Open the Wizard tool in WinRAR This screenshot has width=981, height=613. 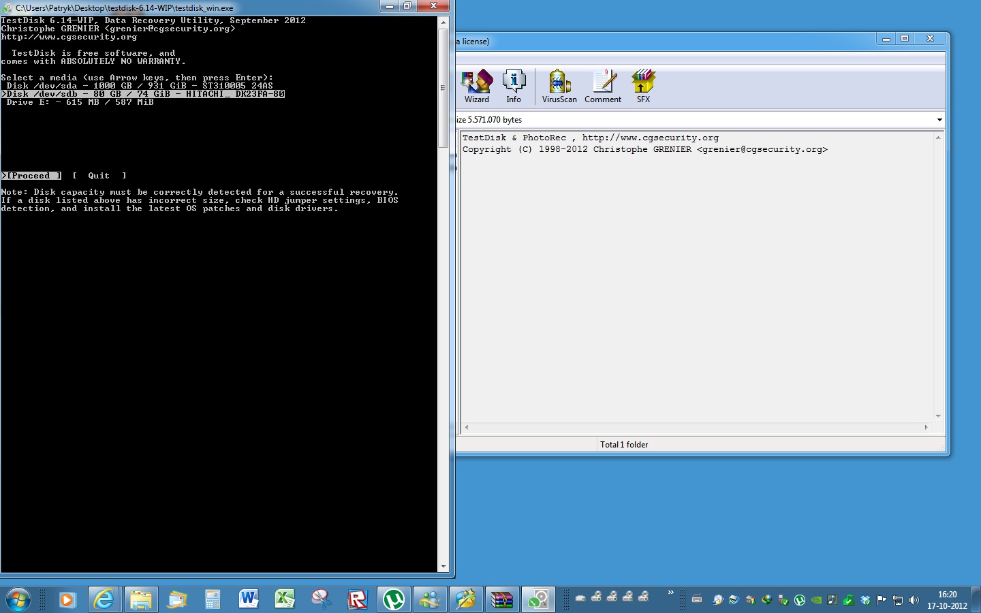pyautogui.click(x=477, y=87)
